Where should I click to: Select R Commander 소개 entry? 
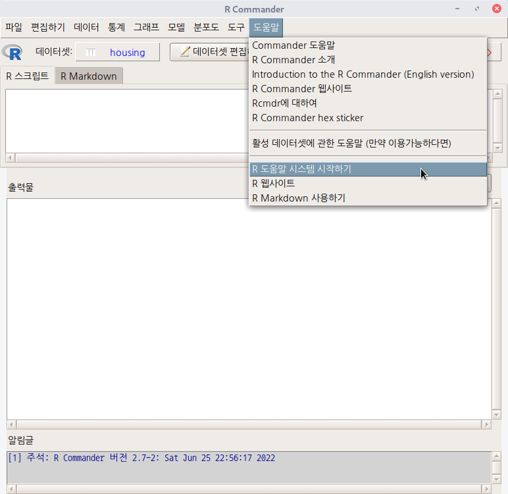click(368, 60)
